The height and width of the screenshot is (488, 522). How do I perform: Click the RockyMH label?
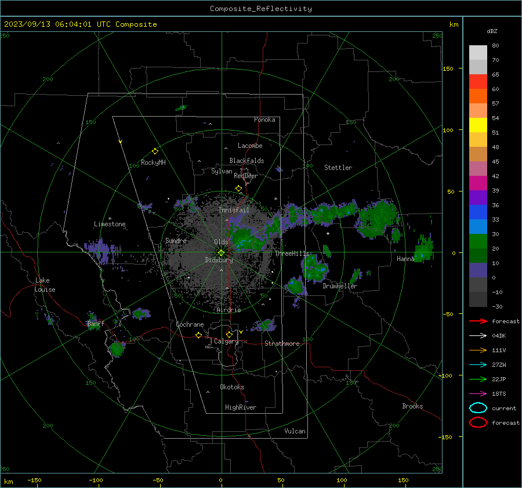[153, 162]
